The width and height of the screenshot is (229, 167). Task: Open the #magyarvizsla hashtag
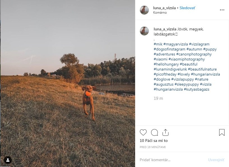point(175,44)
